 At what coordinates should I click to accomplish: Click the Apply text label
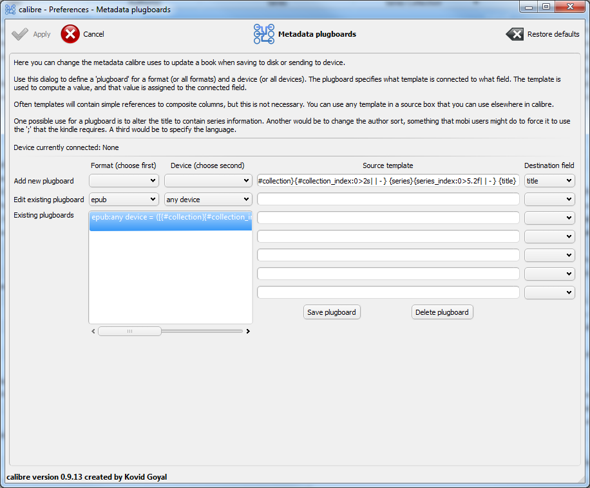[42, 34]
